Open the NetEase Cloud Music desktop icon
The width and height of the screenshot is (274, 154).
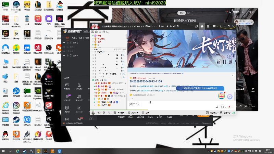click(x=38, y=49)
